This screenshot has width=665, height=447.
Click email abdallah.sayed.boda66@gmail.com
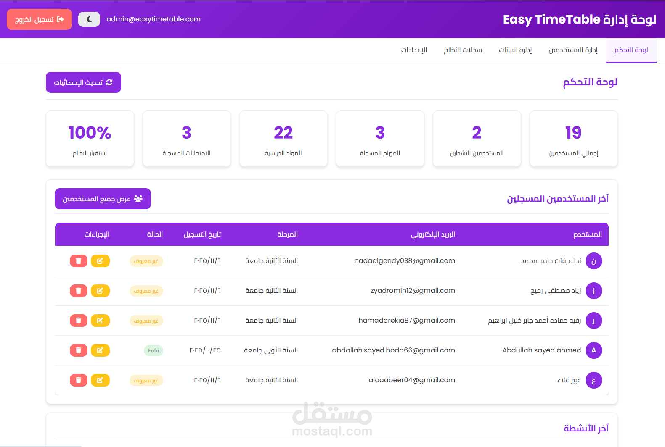pyautogui.click(x=393, y=350)
